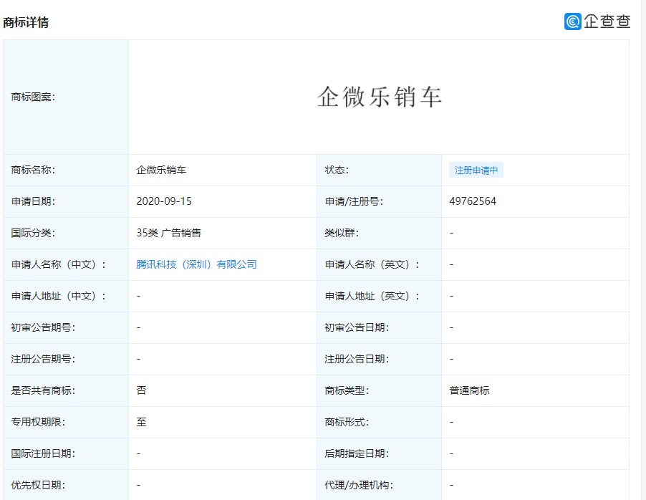Click the 代理/办理机构 label
The height and width of the screenshot is (500, 646).
pos(359,485)
